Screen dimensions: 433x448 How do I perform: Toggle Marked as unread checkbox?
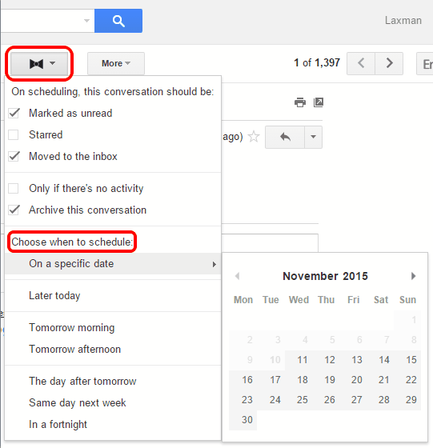point(14,113)
